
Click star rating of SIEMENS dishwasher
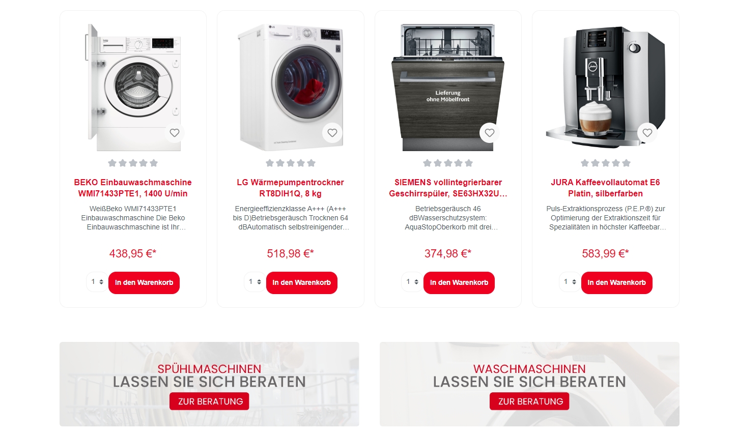point(448,163)
